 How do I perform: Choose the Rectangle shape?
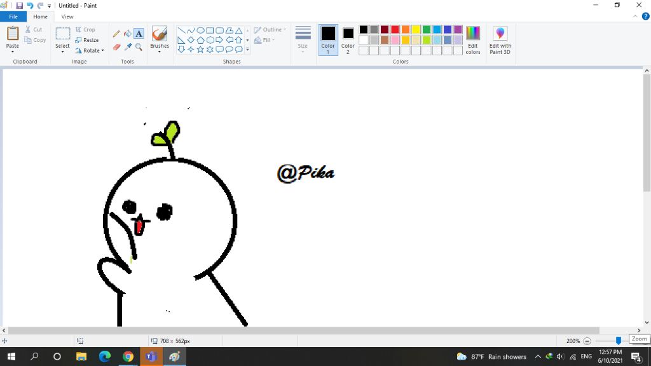210,30
